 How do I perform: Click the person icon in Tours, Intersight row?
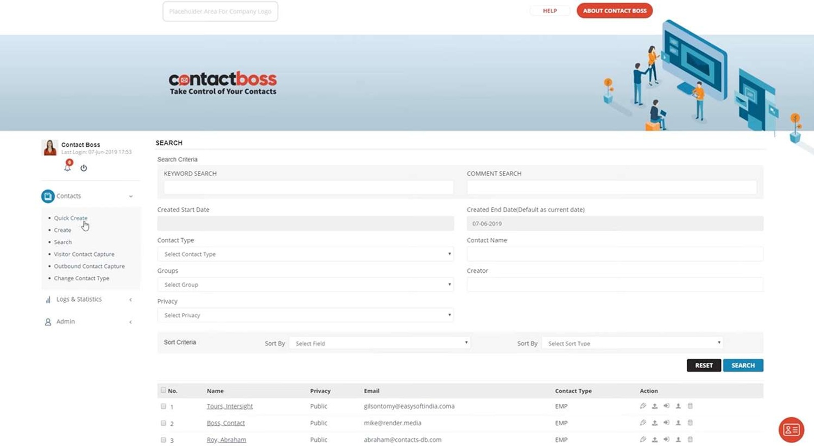point(678,406)
